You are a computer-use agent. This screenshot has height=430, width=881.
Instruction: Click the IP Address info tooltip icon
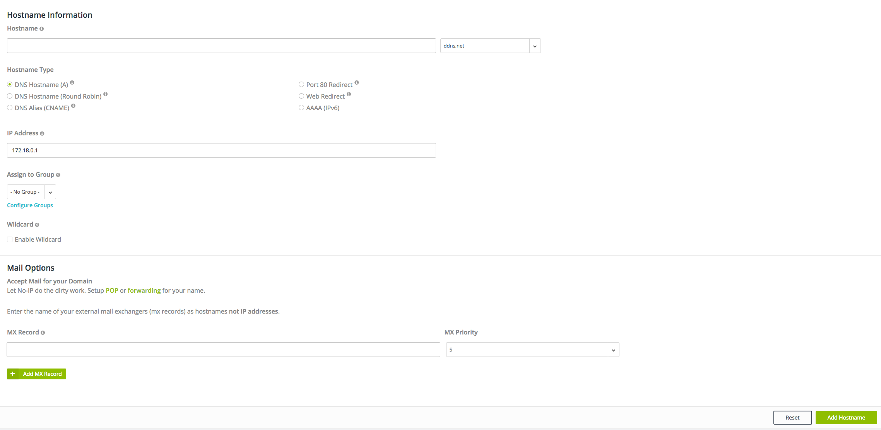click(43, 133)
